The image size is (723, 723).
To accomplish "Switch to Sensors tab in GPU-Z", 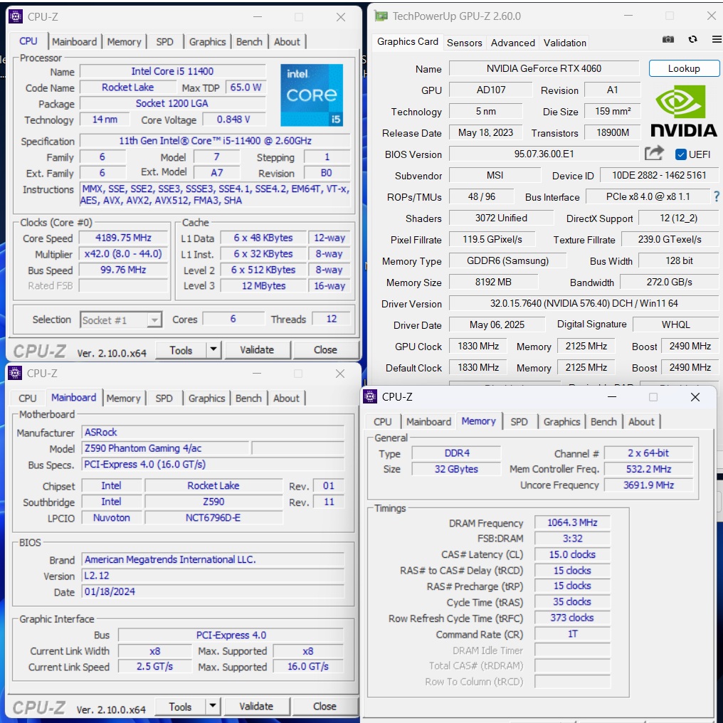I will (464, 43).
